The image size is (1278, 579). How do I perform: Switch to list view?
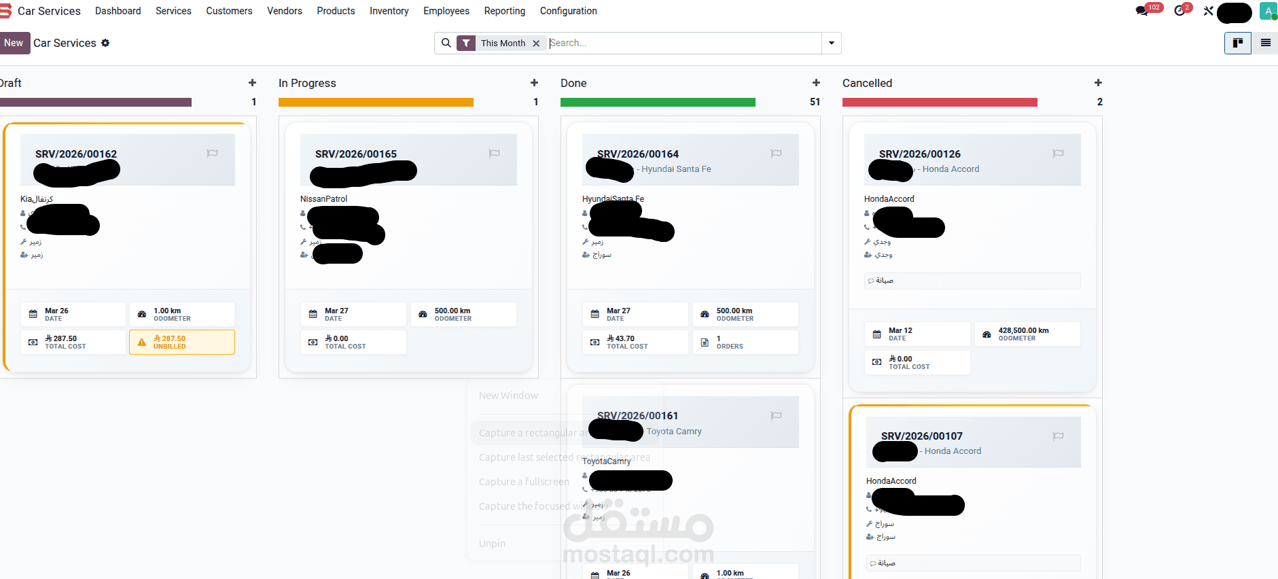pos(1265,43)
